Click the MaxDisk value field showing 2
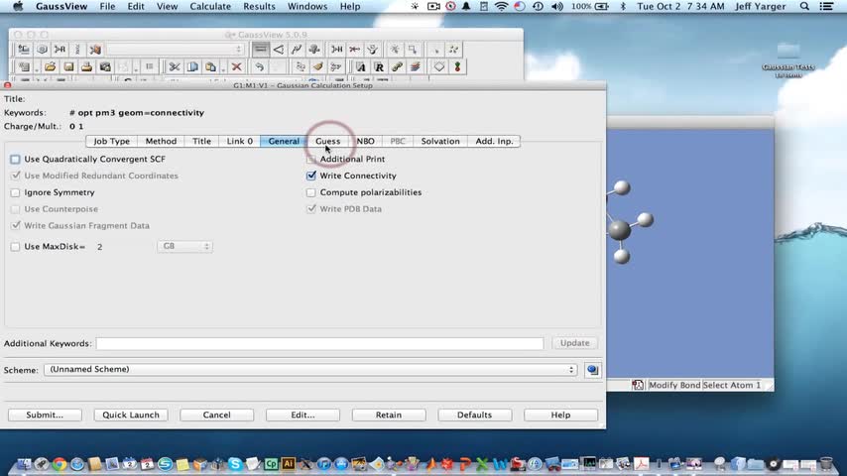847x476 pixels. point(123,247)
